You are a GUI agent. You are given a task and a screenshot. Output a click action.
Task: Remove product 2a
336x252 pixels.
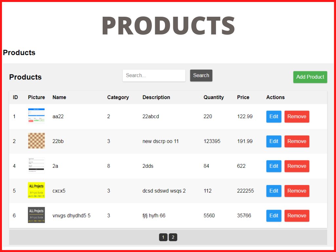point(297,166)
